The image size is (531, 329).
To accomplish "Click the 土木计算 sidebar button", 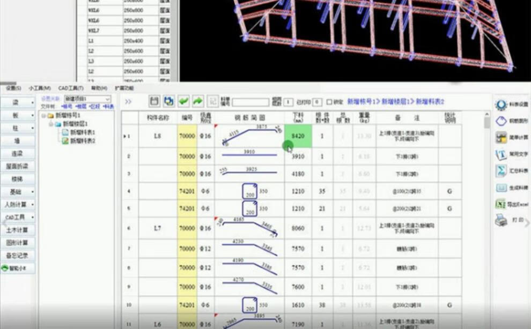I will pos(18,230).
